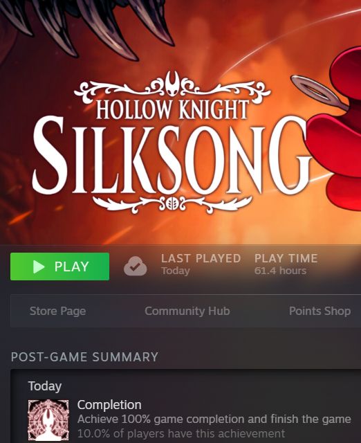This screenshot has width=361, height=443.
Task: Open the Store Page link
Action: pos(57,311)
